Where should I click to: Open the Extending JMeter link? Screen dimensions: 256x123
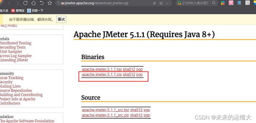(14, 60)
